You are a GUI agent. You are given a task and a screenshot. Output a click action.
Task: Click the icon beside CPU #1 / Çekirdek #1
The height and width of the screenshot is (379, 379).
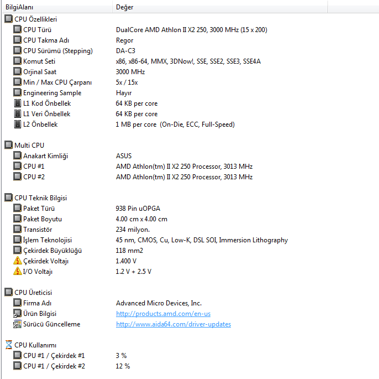(x=18, y=355)
